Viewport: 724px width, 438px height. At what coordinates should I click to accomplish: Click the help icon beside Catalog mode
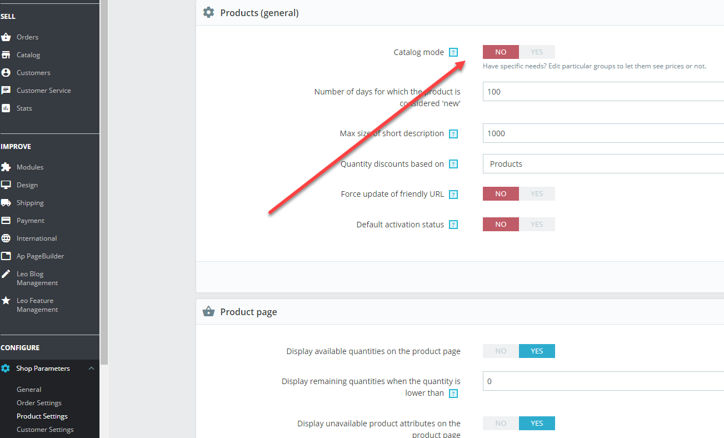pyautogui.click(x=453, y=52)
